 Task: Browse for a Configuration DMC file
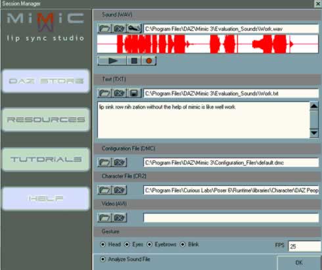[x=104, y=162]
